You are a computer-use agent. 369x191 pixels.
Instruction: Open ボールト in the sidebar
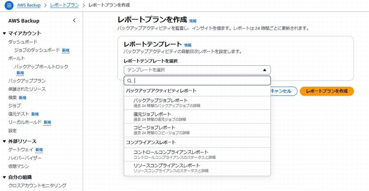point(17,58)
